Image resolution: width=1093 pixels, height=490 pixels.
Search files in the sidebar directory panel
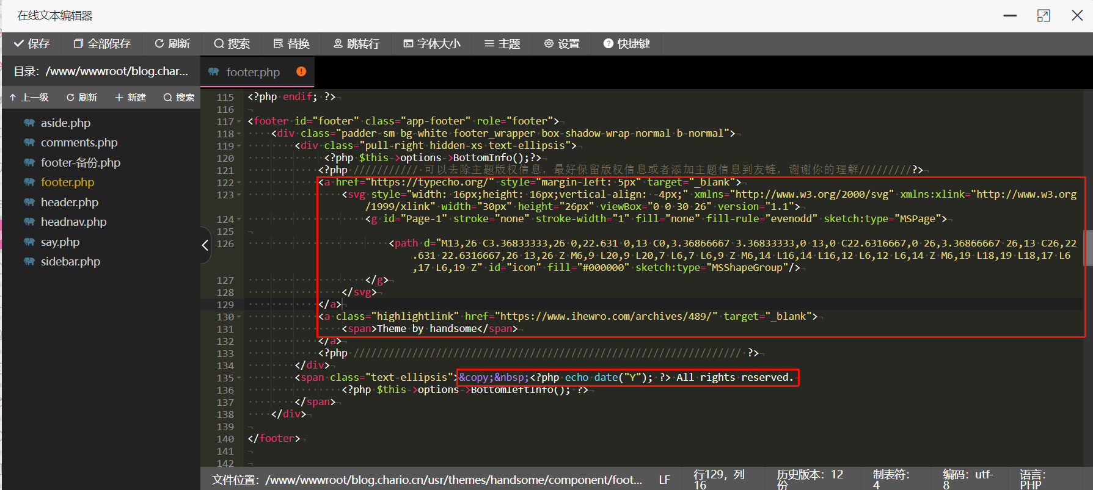[x=179, y=98]
